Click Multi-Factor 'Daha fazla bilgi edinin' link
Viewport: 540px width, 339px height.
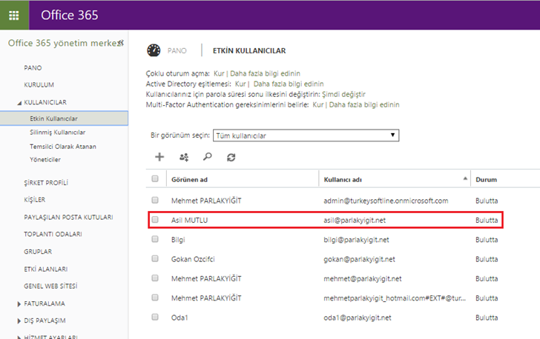(364, 105)
